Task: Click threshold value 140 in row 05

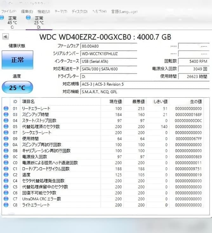Action: point(164,126)
